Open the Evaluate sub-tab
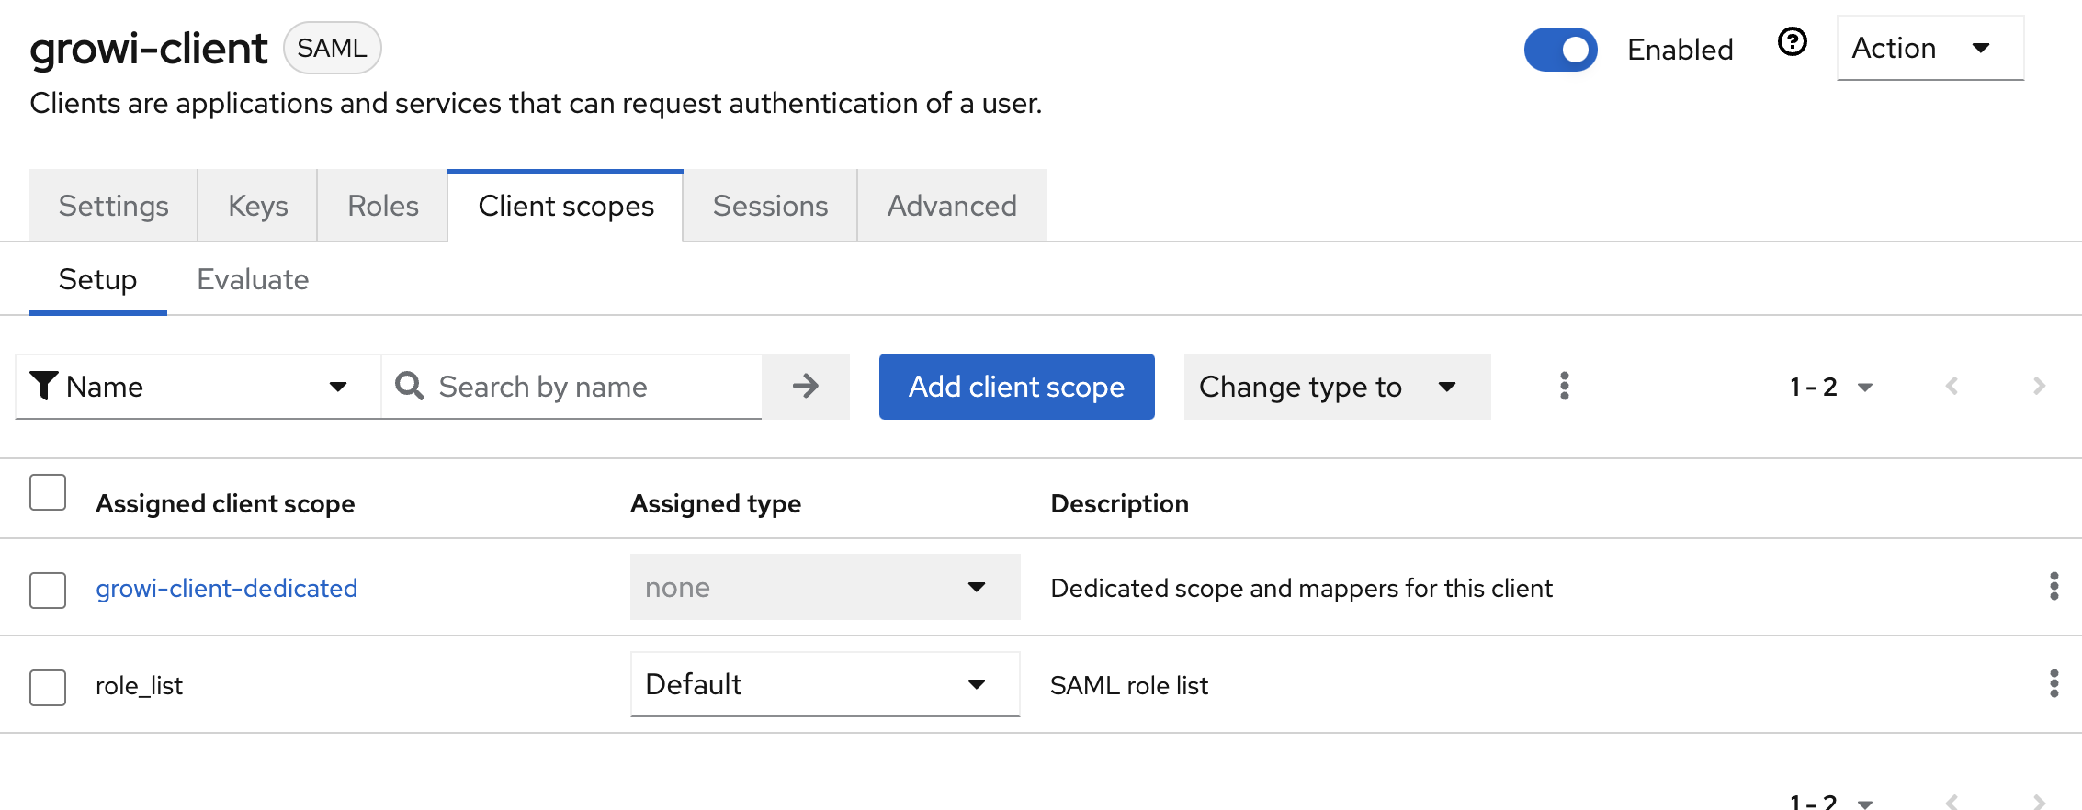Viewport: 2082px width, 810px height. (x=253, y=279)
